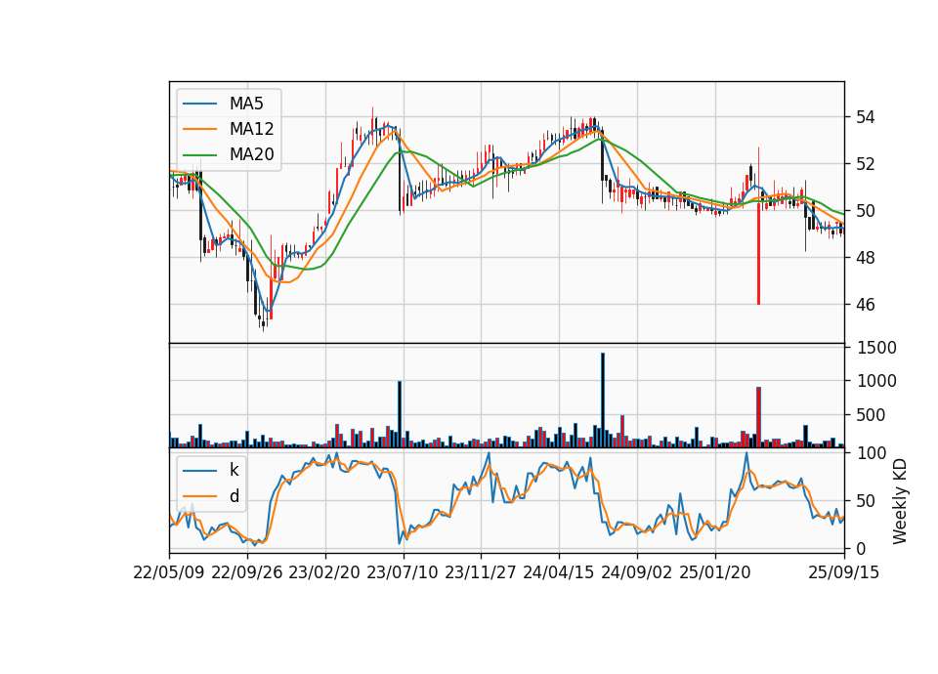Click the volume axis value 500
The width and height of the screenshot is (938, 674).
871,414
